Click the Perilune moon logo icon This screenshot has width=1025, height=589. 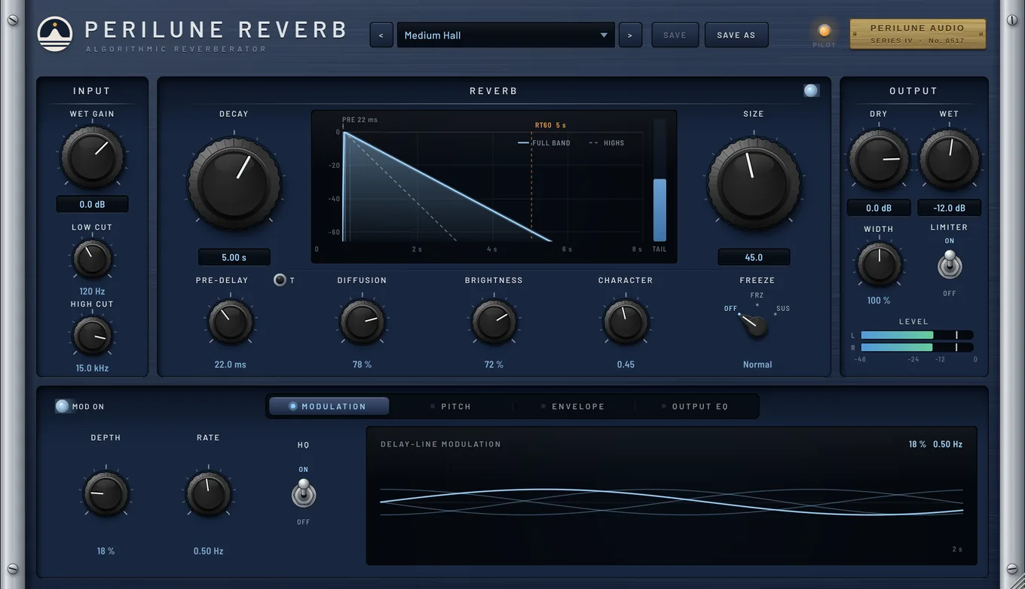55,34
